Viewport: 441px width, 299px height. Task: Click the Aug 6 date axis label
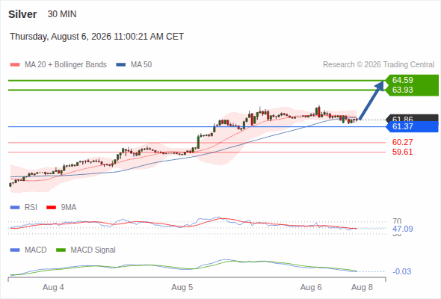click(311, 288)
